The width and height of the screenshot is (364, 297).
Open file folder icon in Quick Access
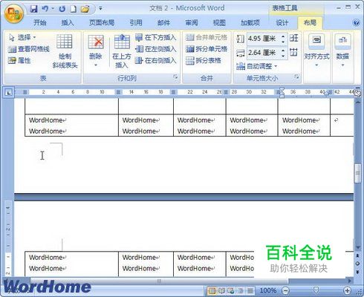tap(85, 9)
